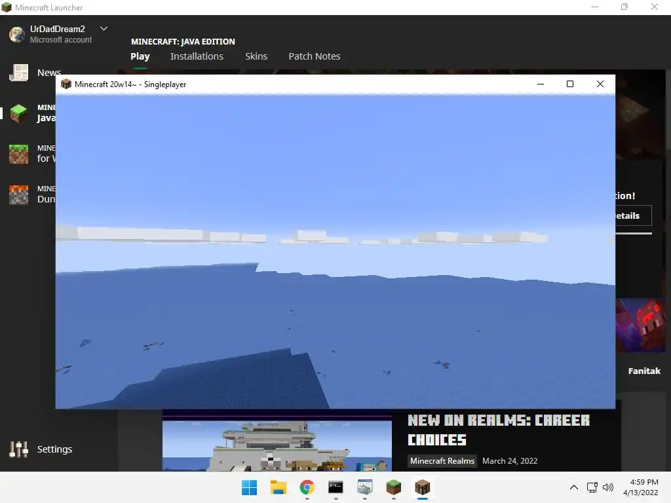Screen dimensions: 671x503
Task: Show hidden system tray icons
Action: [574, 487]
